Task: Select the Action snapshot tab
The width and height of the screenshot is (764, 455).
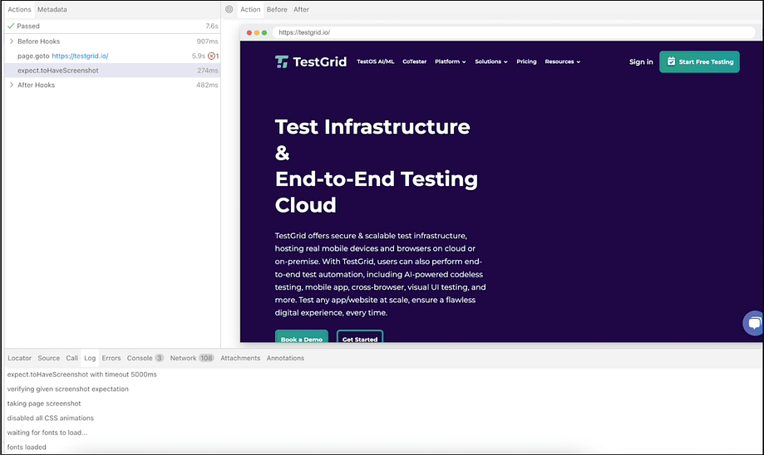Action: tap(250, 9)
